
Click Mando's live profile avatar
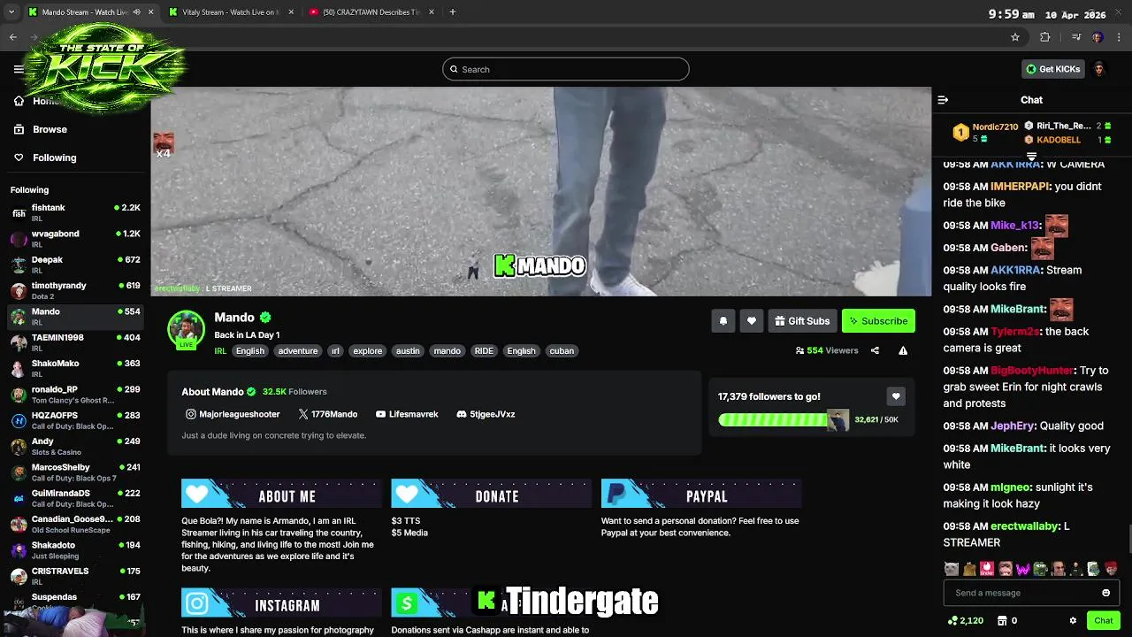186,329
